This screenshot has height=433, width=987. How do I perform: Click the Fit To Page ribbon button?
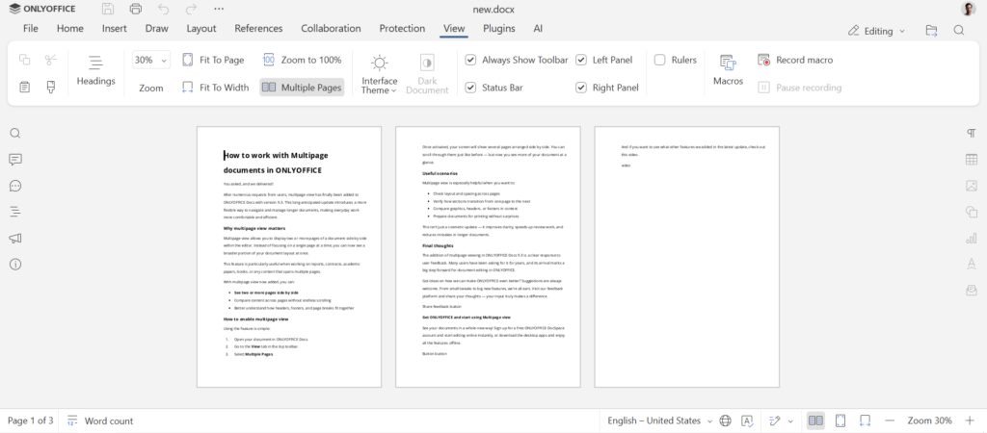(x=213, y=60)
